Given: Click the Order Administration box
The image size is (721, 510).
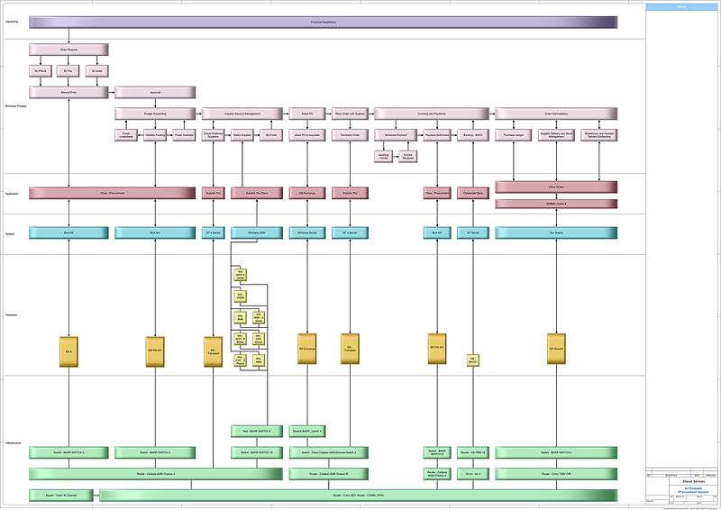Looking at the screenshot, I should click(556, 114).
